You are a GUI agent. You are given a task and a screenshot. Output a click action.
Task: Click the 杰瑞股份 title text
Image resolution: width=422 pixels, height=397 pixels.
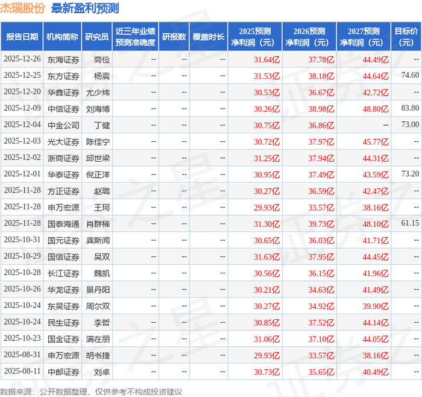click(23, 8)
